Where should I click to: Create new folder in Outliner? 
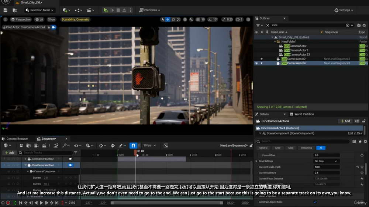[x=359, y=25]
